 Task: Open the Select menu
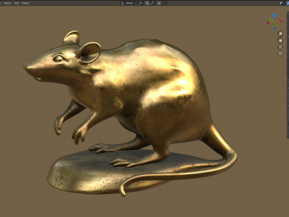7,3
